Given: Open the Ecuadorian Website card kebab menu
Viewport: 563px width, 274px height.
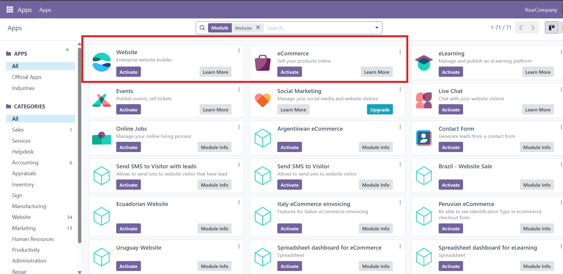Looking at the screenshot, I should pyautogui.click(x=239, y=202).
